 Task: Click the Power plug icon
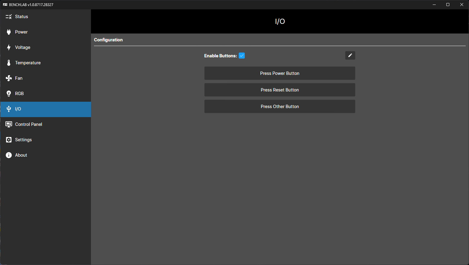tap(9, 32)
